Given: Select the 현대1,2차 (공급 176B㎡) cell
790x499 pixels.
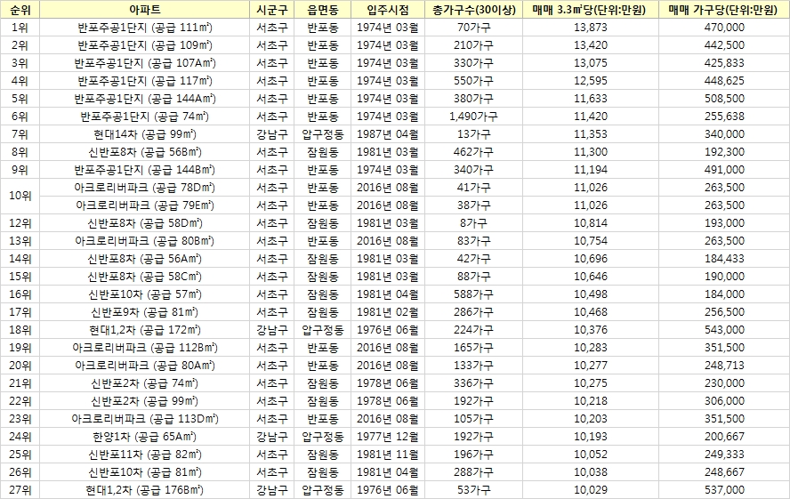Looking at the screenshot, I should (x=145, y=490).
